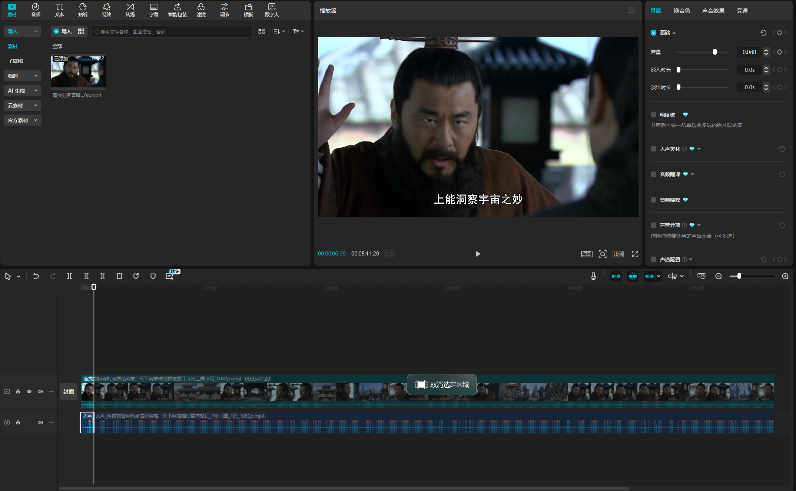Enable the 响度统一 loudness checkbox
The width and height of the screenshot is (796, 491).
point(654,115)
